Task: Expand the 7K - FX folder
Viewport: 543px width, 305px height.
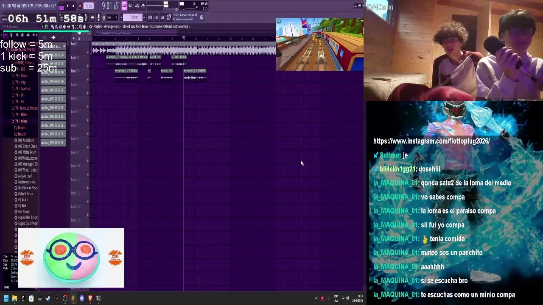Action: click(18, 95)
